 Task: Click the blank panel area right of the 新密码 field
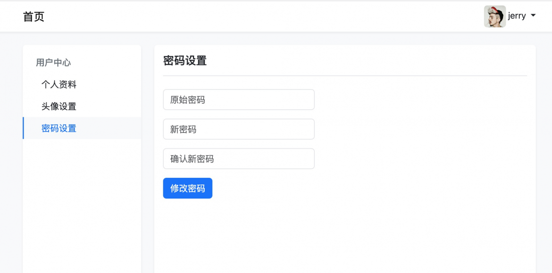click(422, 129)
